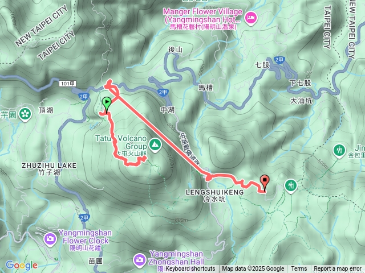Click the 101甲 road shield
This screenshot has height=273, width=365.
click(67, 84)
